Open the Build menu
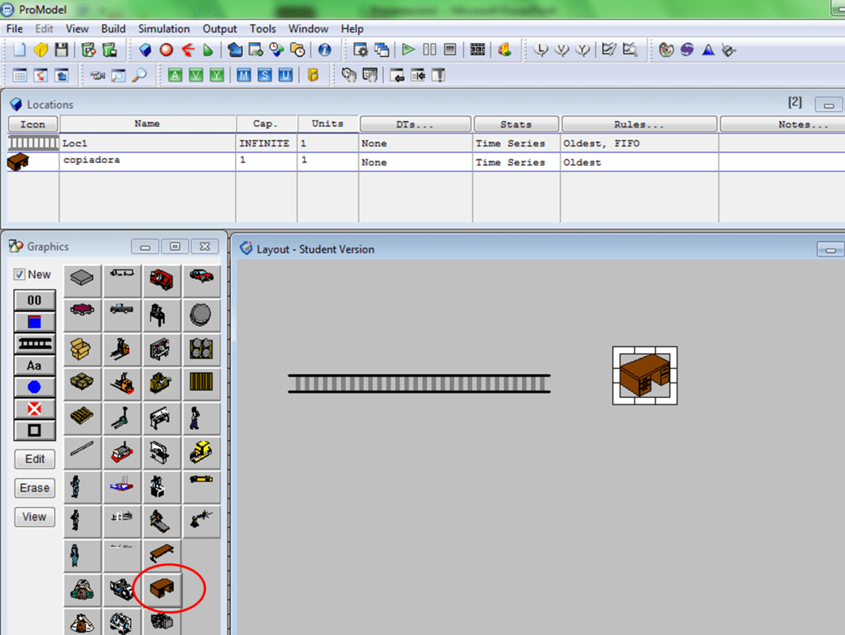845x635 pixels. [x=113, y=29]
